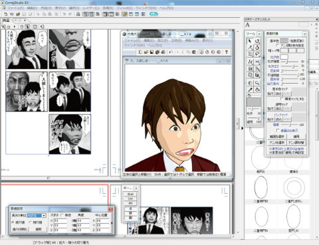Switch to the 作品 tab

(x=6, y=21)
